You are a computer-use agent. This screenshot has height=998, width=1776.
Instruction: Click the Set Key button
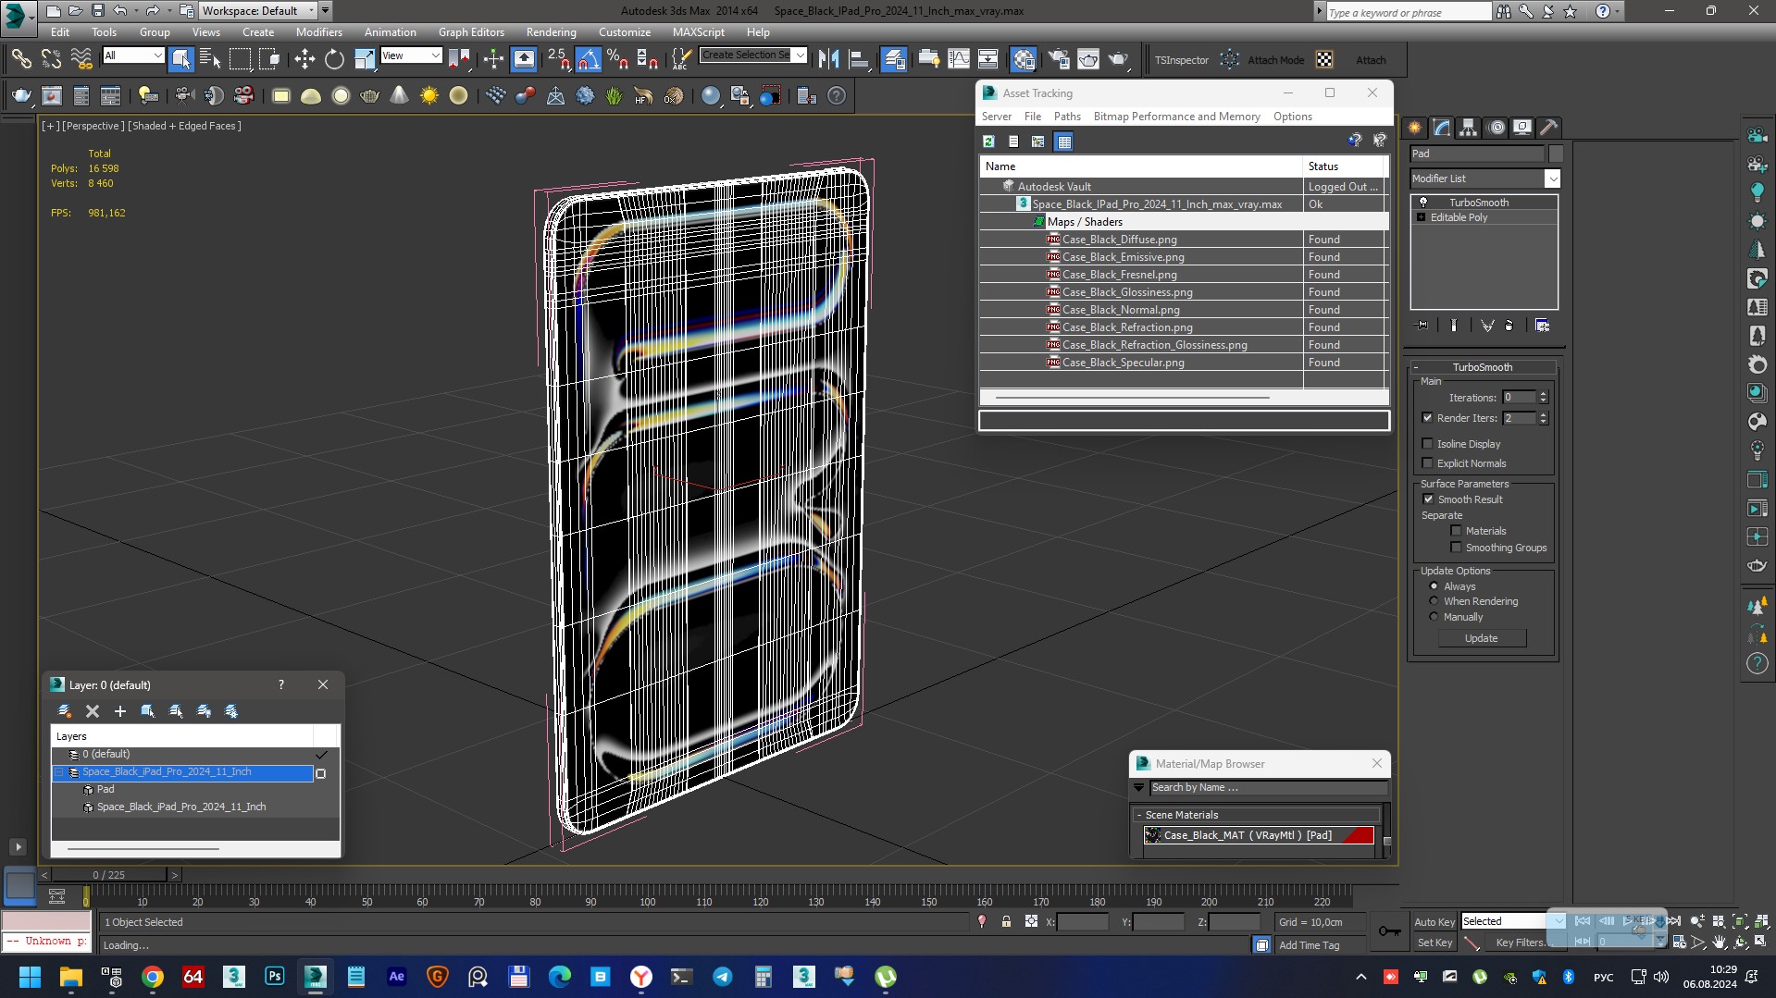[1434, 943]
